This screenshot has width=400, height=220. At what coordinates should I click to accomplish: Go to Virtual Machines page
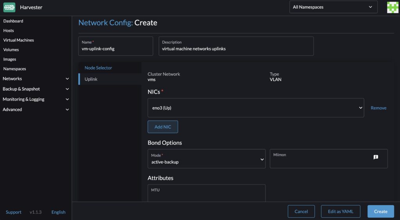(18, 40)
